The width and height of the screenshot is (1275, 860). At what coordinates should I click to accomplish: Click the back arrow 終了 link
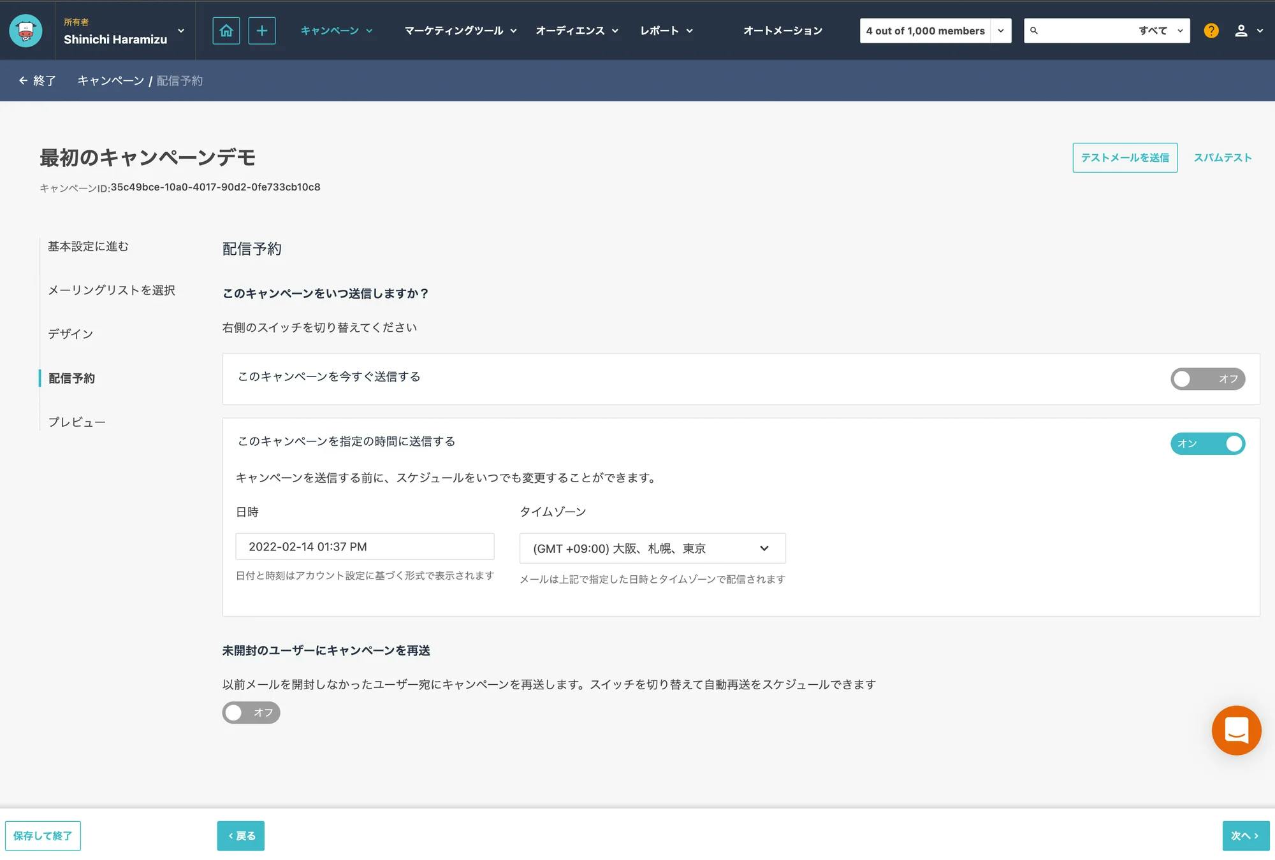[38, 81]
